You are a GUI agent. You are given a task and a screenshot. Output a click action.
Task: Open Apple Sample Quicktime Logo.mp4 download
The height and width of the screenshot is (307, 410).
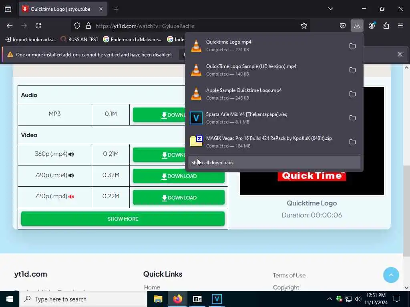(265, 94)
